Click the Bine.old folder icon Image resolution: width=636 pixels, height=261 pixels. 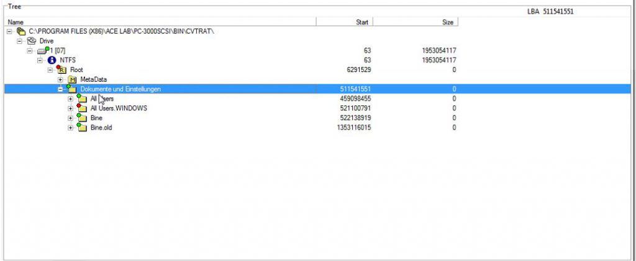click(x=82, y=128)
